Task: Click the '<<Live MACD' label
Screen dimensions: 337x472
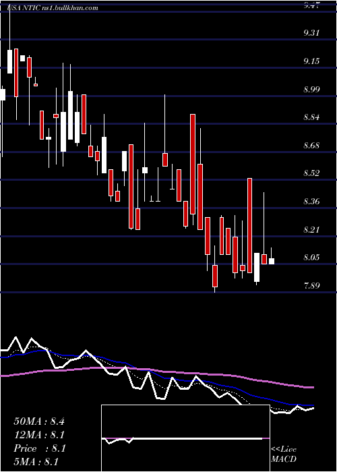Action: tap(284, 454)
